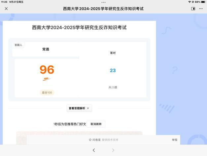Tap the battery indicator in status bar

click(203, 2)
